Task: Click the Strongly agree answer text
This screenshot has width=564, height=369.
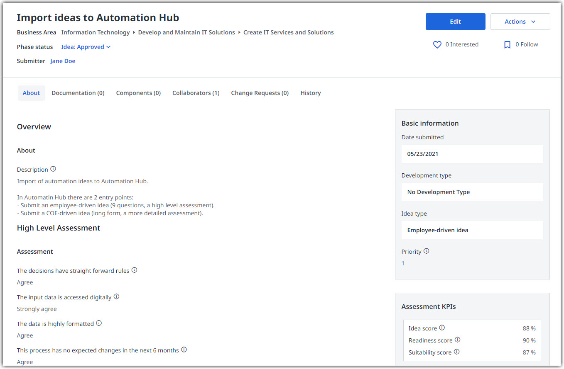Action: (37, 309)
